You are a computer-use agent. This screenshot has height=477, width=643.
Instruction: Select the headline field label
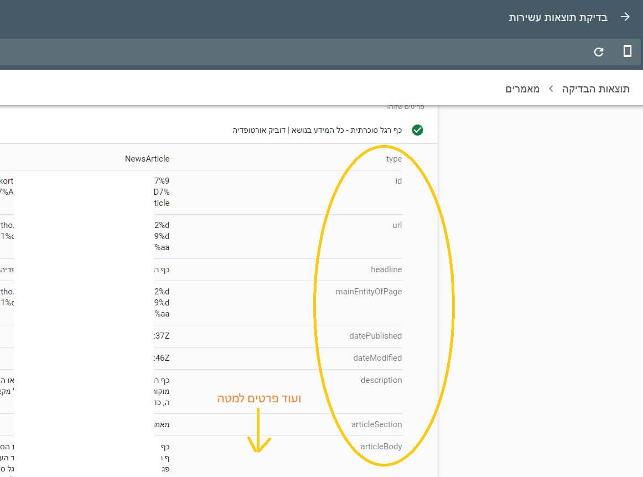386,269
